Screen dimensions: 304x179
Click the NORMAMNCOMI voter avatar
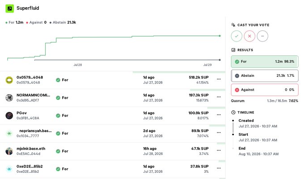click(9, 98)
